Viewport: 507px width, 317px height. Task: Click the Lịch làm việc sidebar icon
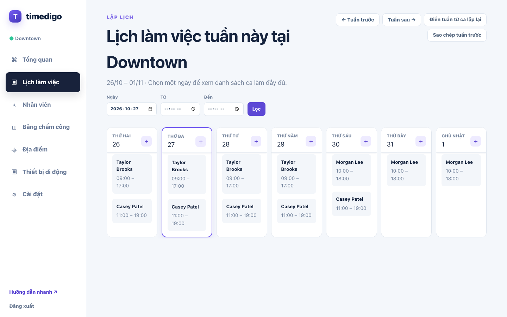[14, 82]
